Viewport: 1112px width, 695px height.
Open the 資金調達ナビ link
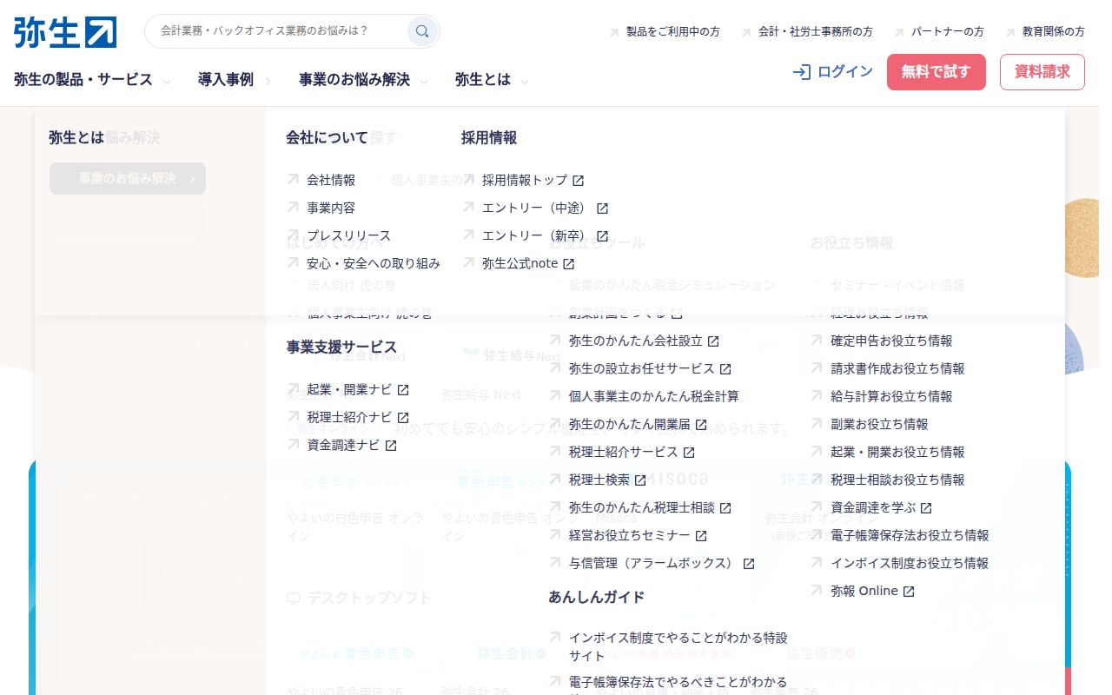(x=343, y=446)
